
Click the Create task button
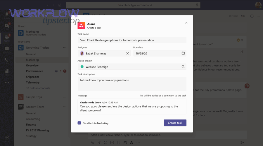click(175, 123)
